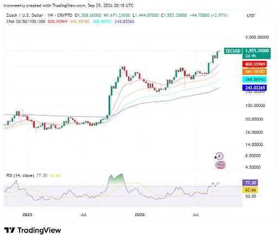Click the Zcash / U.S. Dollar symbol title

(x=25, y=15)
